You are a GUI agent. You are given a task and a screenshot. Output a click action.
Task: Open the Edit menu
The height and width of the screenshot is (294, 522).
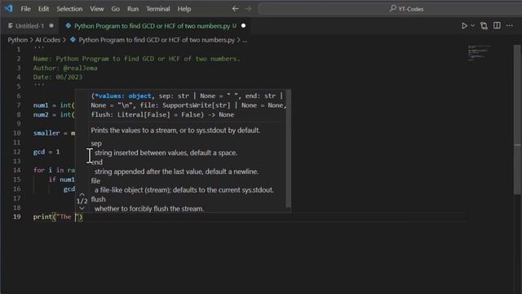[x=43, y=9]
